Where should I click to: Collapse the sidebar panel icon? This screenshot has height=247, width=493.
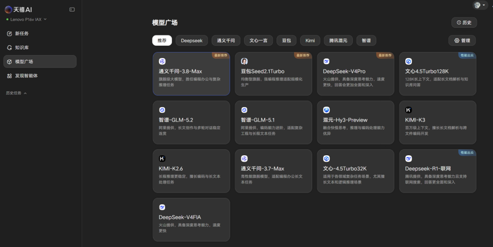(x=72, y=9)
